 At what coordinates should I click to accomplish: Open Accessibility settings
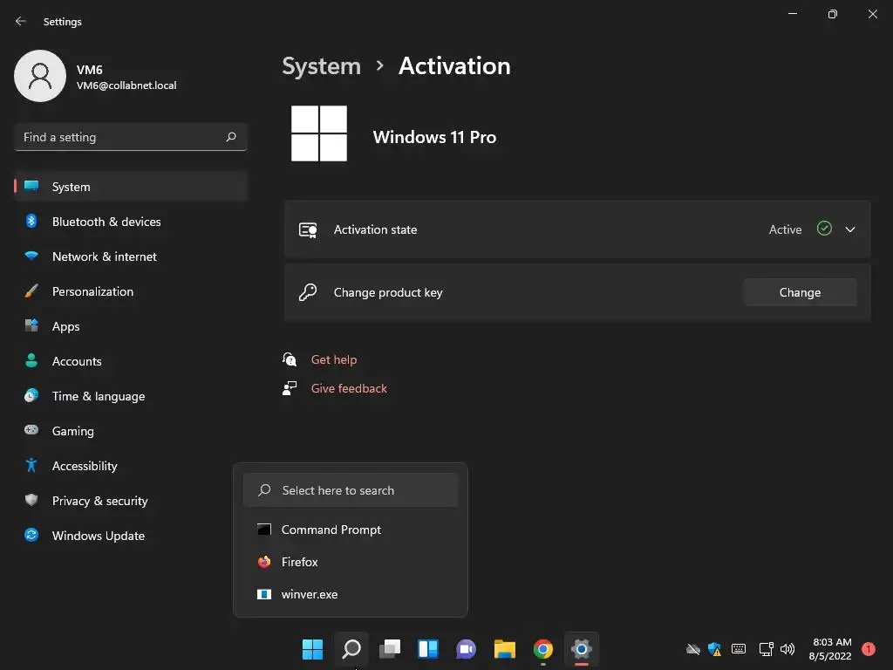[131, 466]
